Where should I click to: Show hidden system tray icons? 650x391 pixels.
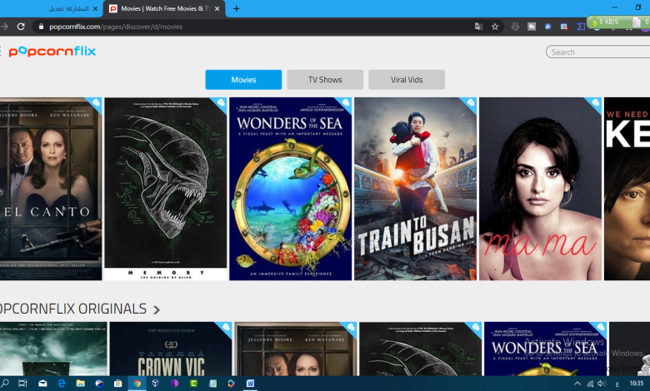click(577, 384)
